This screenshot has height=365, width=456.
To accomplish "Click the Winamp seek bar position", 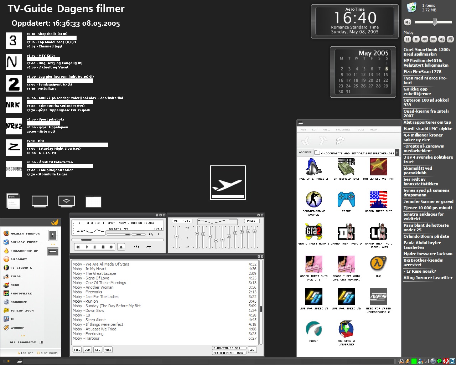I will point(118,240).
